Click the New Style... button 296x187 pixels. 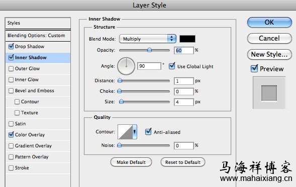[269, 55]
